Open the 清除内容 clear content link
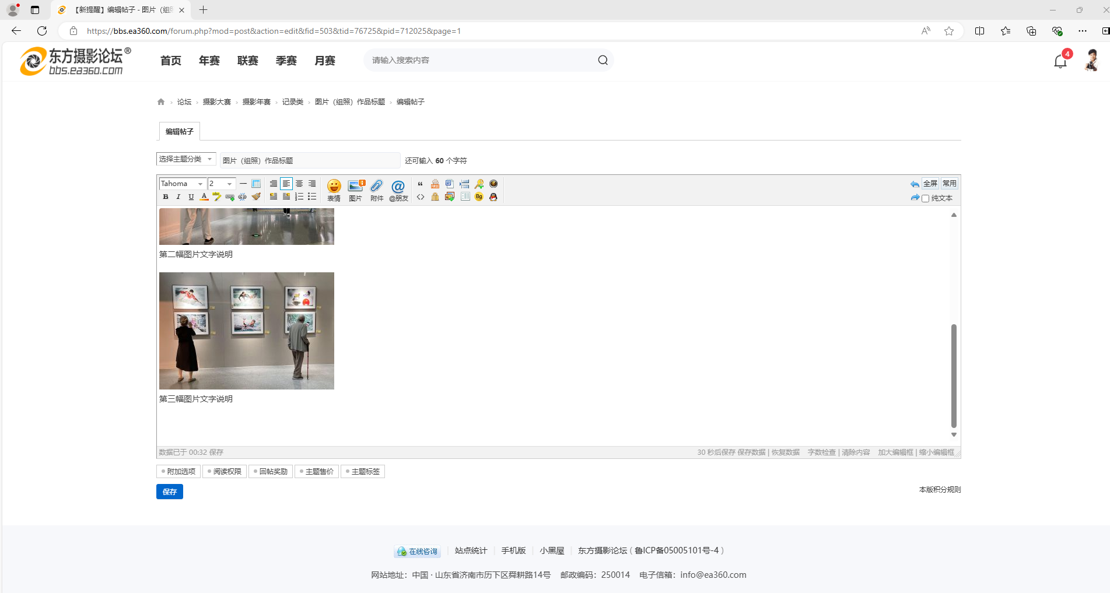Viewport: 1110px width, 593px height. 855,452
